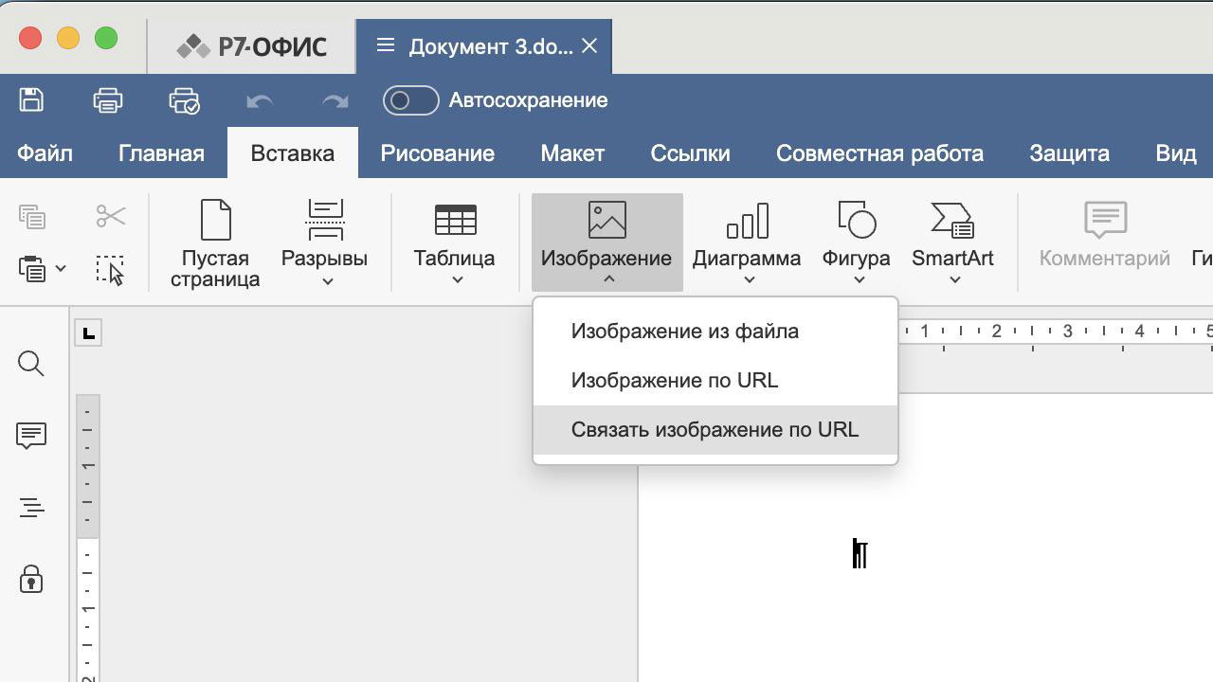Image resolution: width=1213 pixels, height=682 pixels.
Task: Choose Изображение из файла
Action: 715,332
